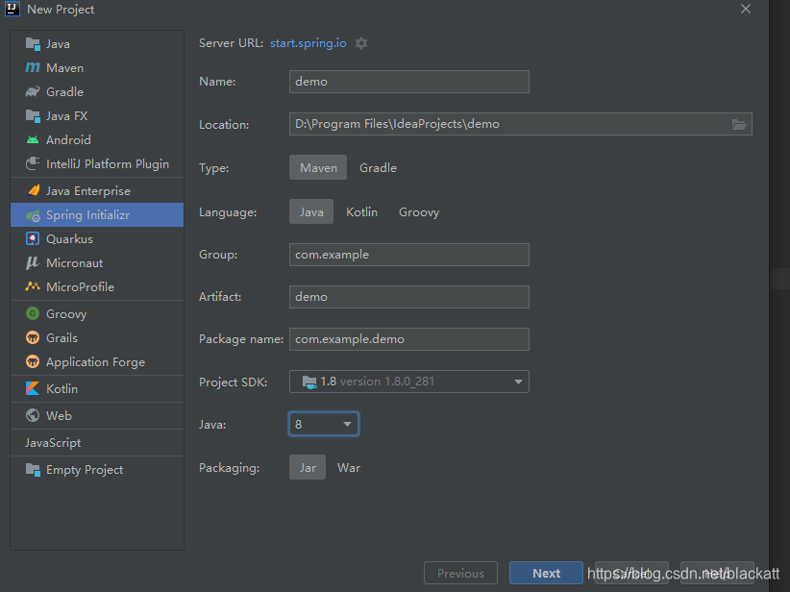Click the Spring Initializr leaf icon

tap(33, 215)
